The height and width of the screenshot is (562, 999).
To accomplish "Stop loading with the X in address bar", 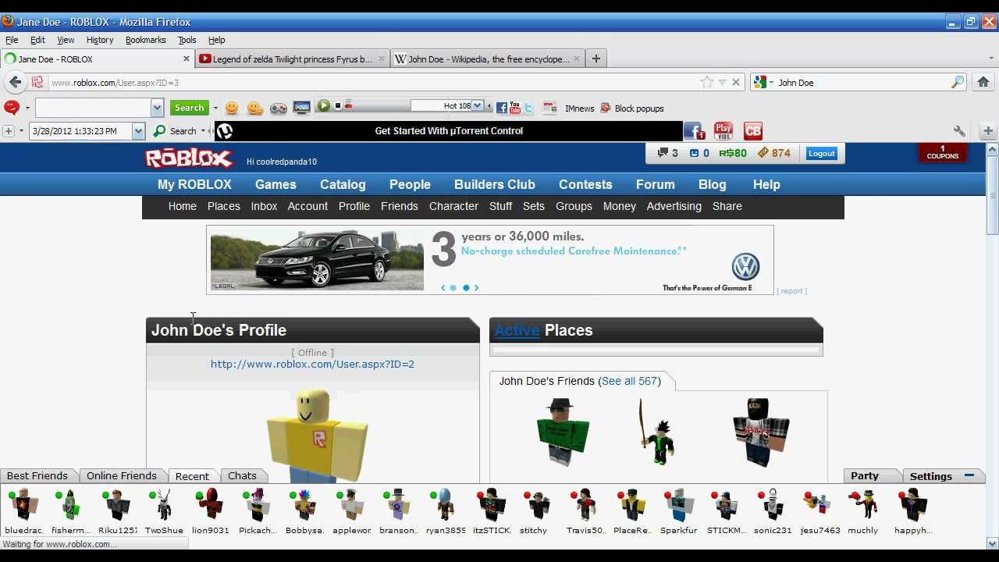I will point(735,82).
